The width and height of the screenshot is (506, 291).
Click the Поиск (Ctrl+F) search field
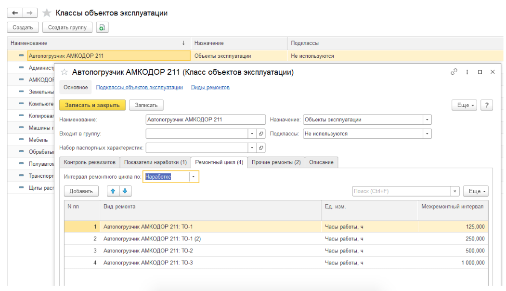click(402, 191)
